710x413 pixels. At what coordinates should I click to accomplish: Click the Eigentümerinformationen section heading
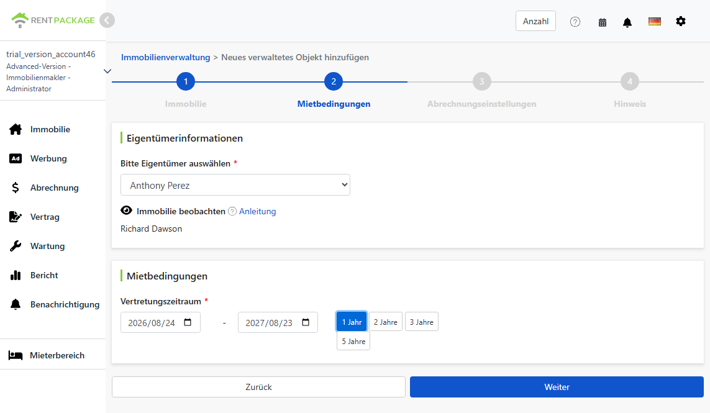(184, 138)
